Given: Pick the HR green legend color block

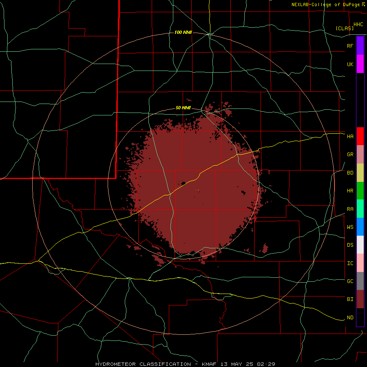Looking at the screenshot, I should 360,191.
